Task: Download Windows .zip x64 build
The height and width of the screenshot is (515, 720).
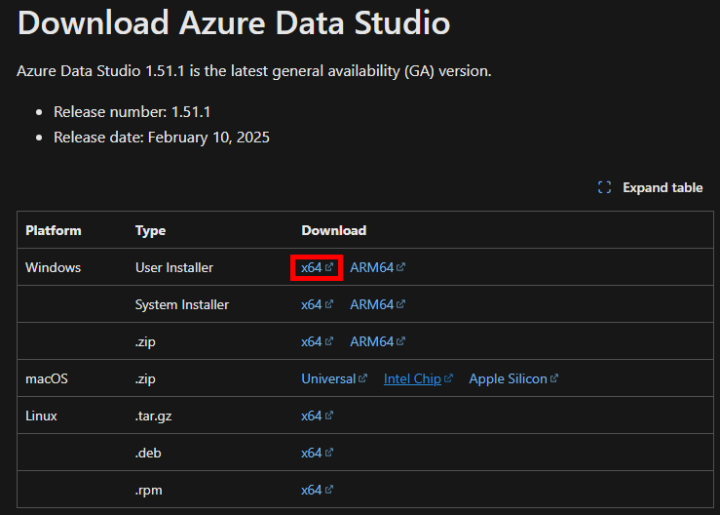Action: coord(317,341)
